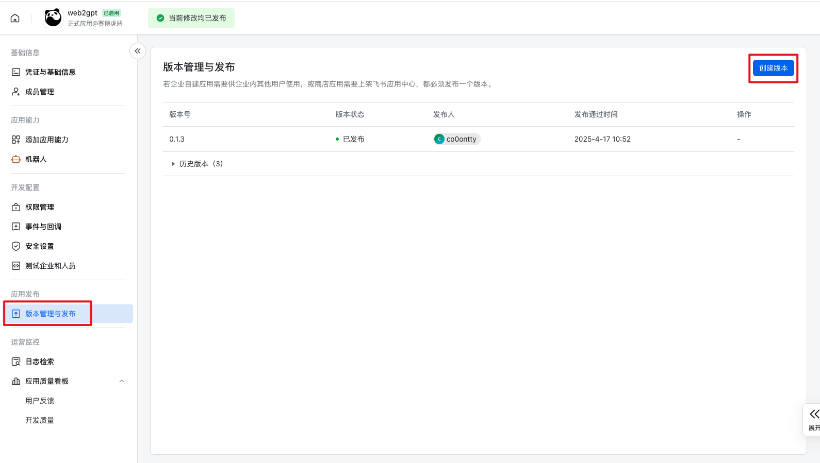This screenshot has width=820, height=463.
Task: Click the 机器人 robot icon
Action: click(16, 159)
